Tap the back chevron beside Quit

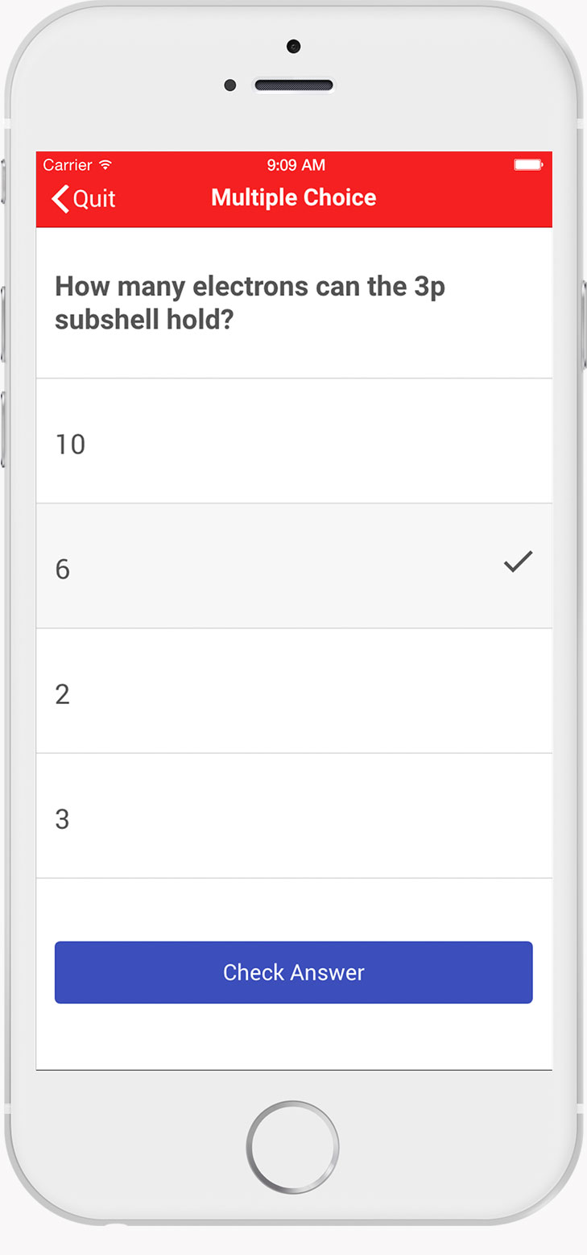point(60,198)
